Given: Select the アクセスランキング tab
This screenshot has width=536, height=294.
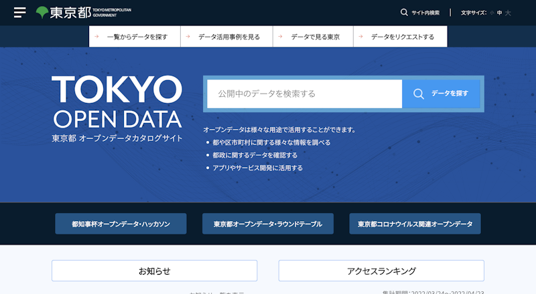Looking at the screenshot, I should click(x=381, y=271).
